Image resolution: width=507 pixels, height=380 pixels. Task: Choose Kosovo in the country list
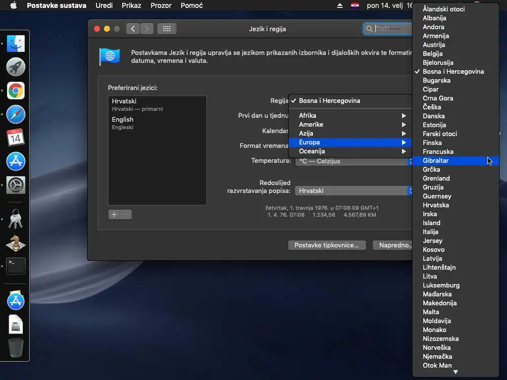tap(456, 250)
